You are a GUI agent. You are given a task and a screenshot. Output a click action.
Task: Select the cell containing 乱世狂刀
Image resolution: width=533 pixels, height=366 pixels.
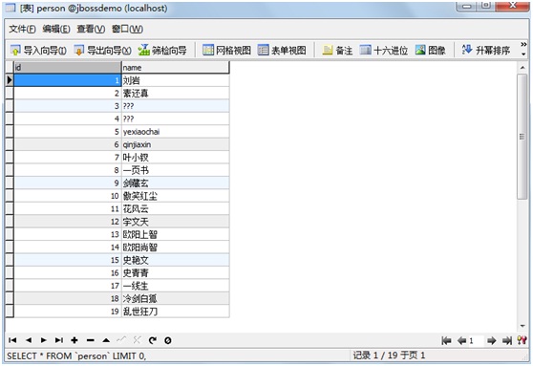tap(176, 312)
